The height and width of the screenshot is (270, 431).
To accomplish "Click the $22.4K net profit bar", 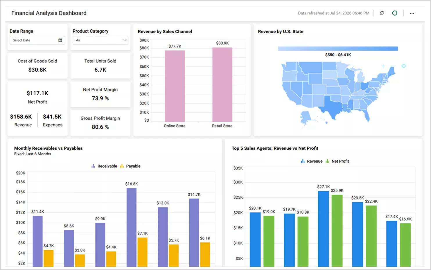I will (x=371, y=236).
